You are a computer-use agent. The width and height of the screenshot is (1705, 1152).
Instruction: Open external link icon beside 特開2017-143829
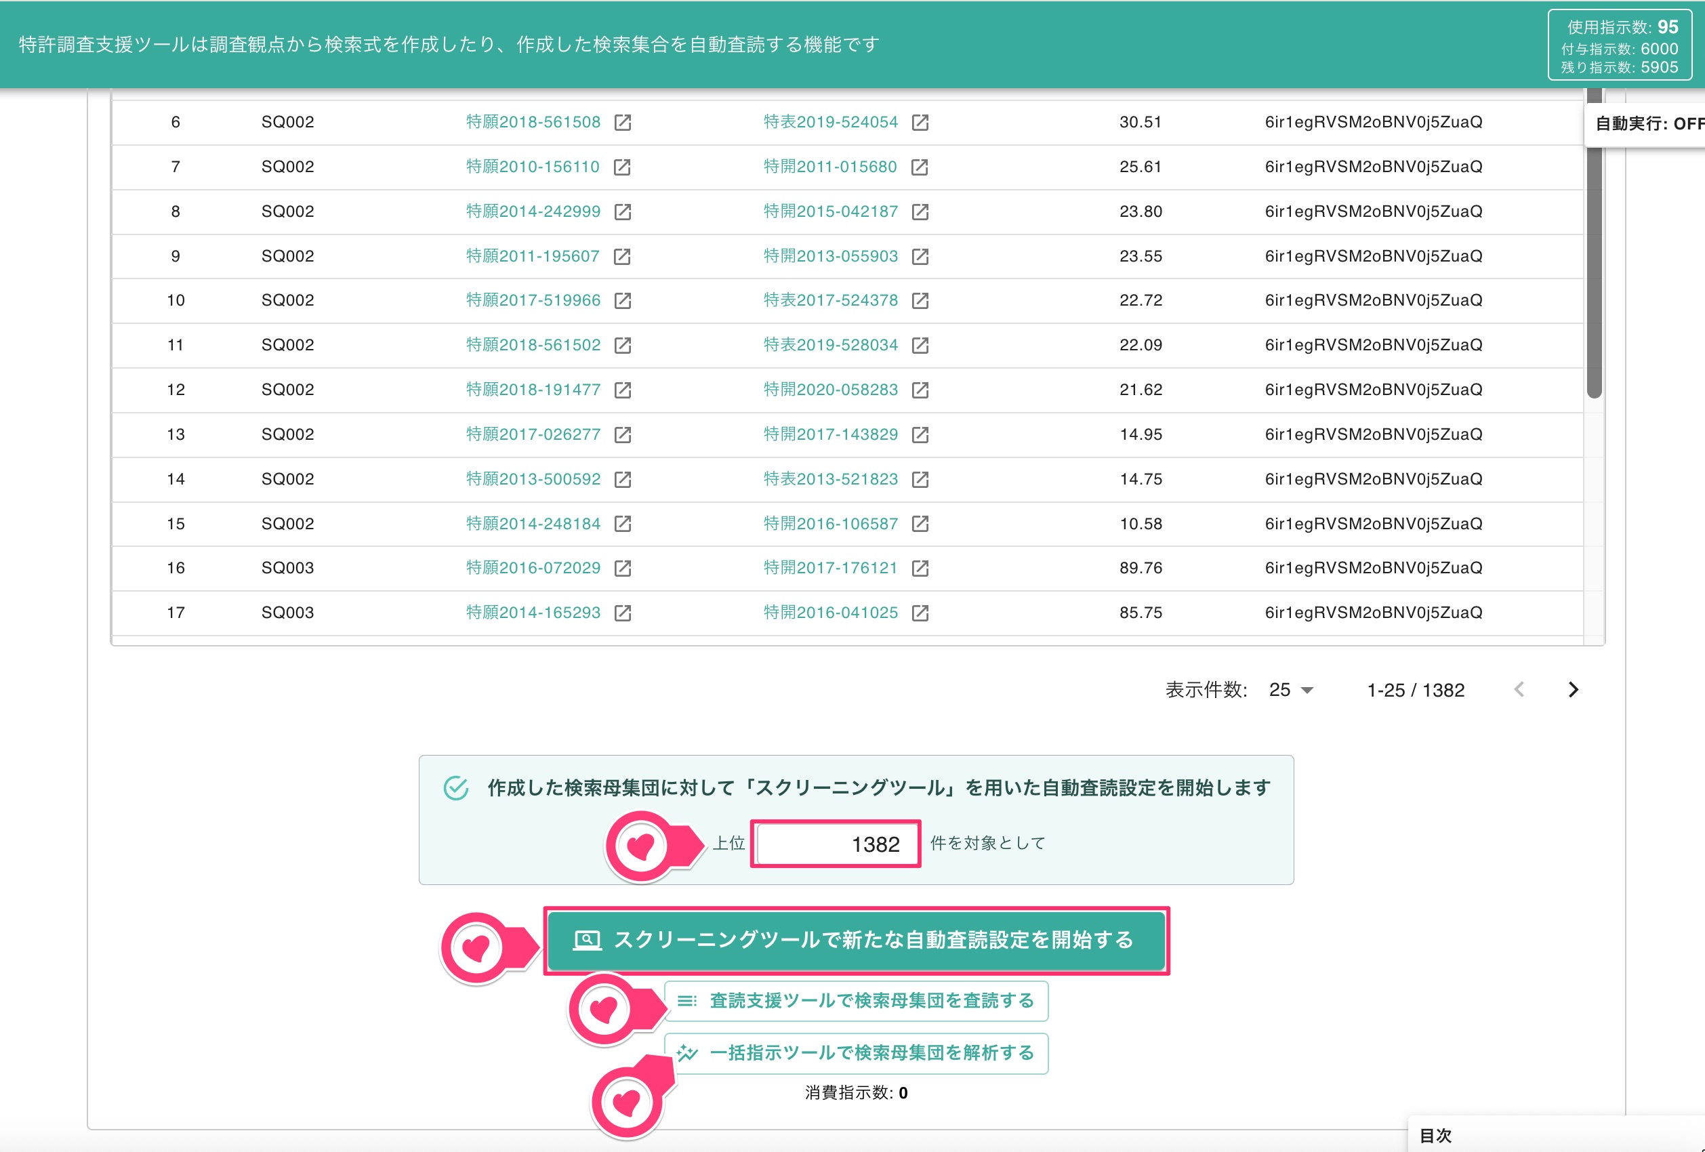point(920,435)
